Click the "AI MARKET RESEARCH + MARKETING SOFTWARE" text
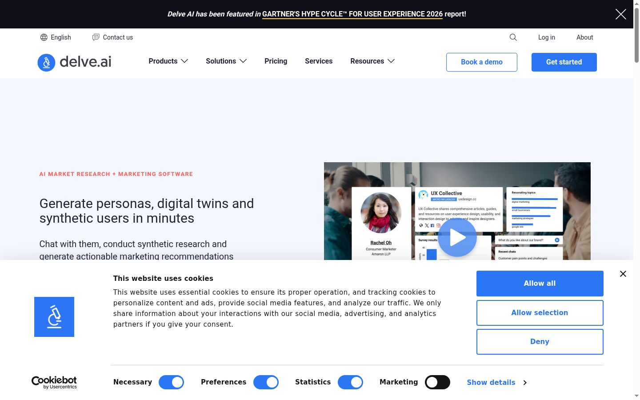The image size is (640, 400). pyautogui.click(x=116, y=174)
